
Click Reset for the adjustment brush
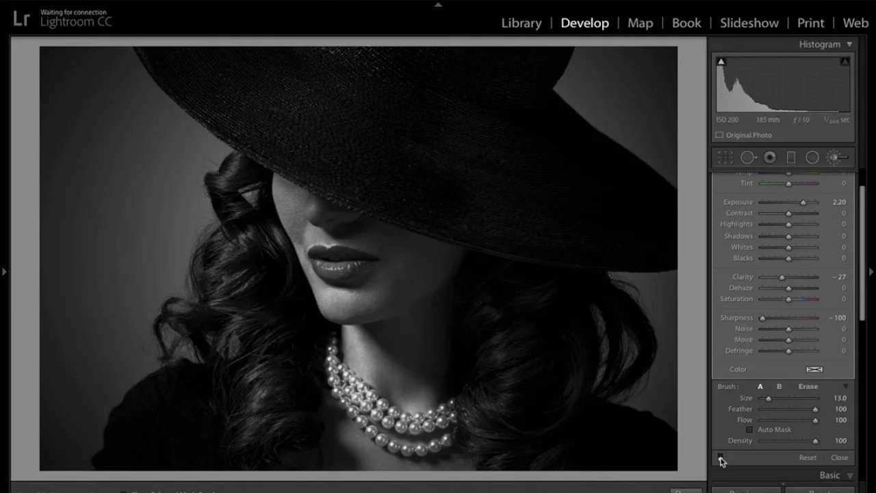(x=808, y=458)
